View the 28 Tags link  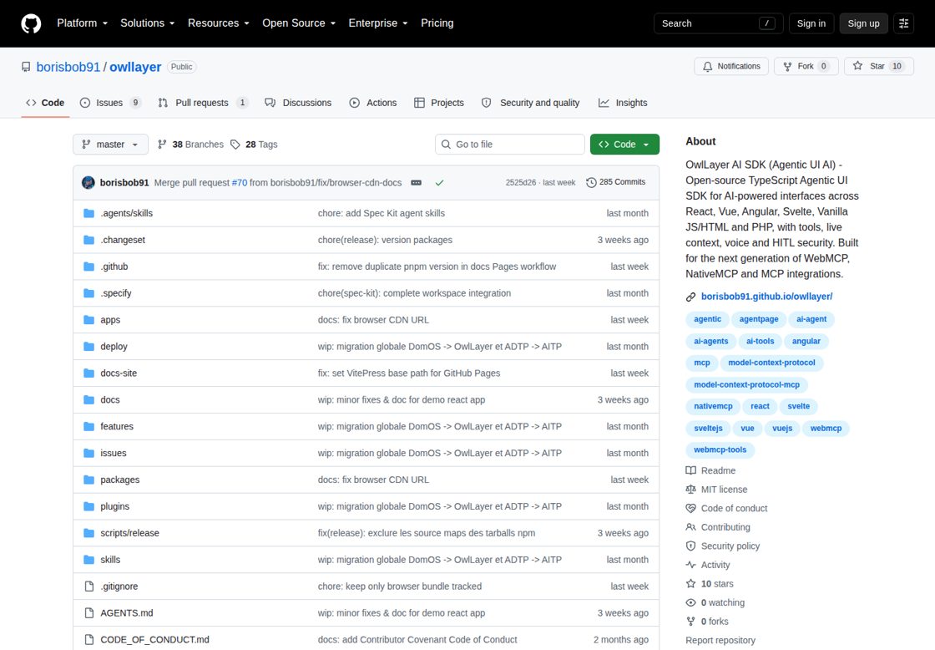coord(254,145)
